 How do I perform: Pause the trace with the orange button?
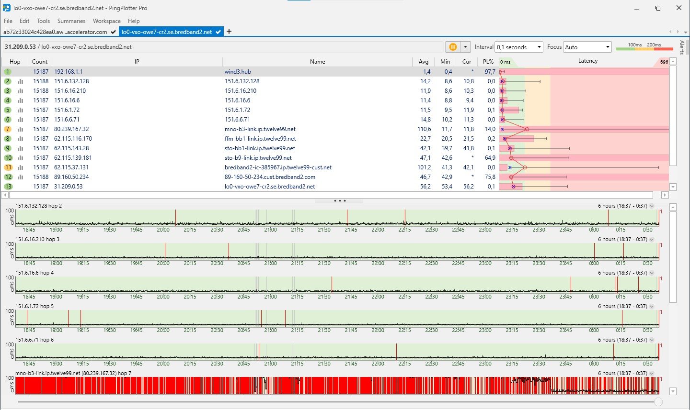coord(452,47)
